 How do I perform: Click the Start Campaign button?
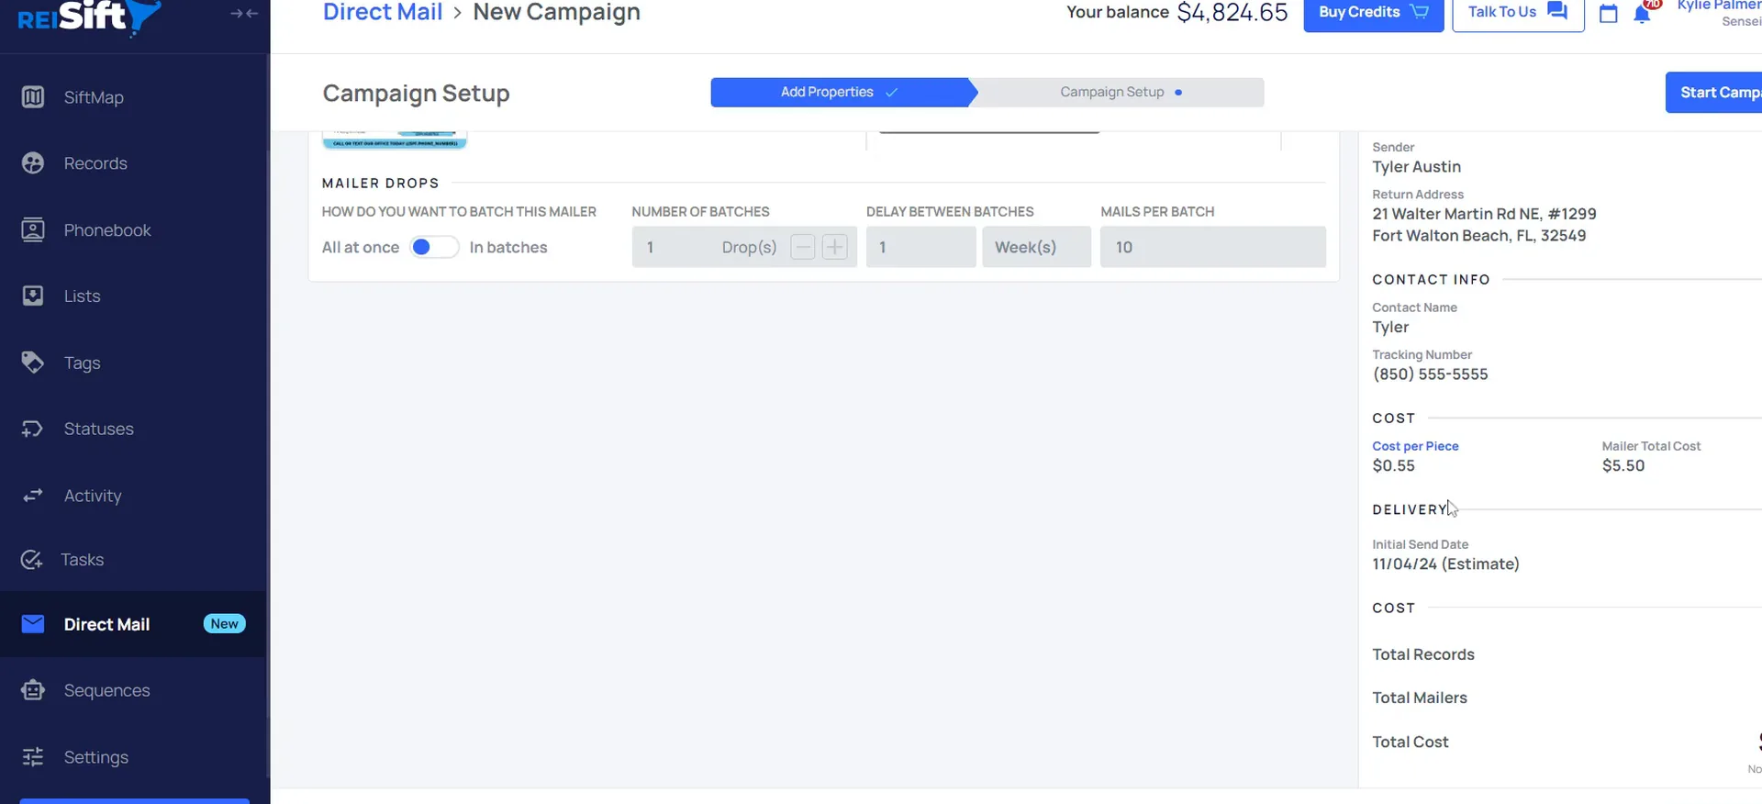point(1713,93)
